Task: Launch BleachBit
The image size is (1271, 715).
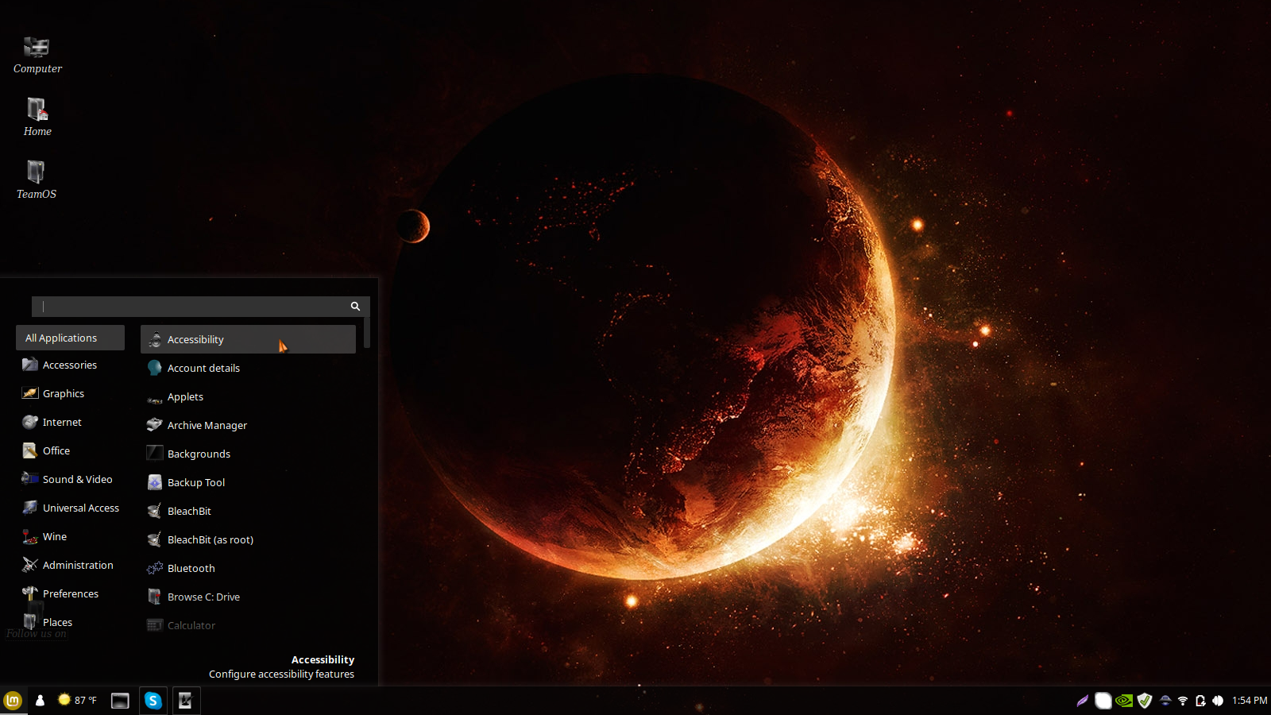Action: coord(248,511)
